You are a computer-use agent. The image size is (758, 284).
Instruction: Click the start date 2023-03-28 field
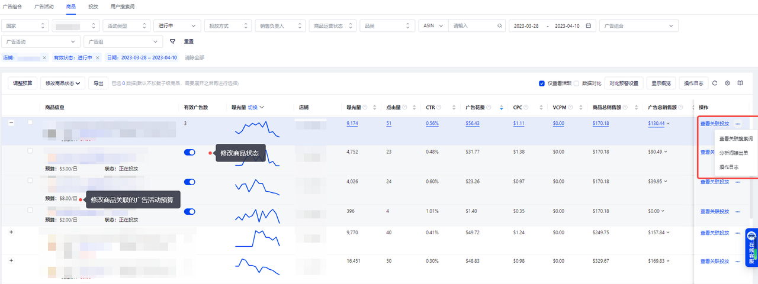tap(526, 26)
